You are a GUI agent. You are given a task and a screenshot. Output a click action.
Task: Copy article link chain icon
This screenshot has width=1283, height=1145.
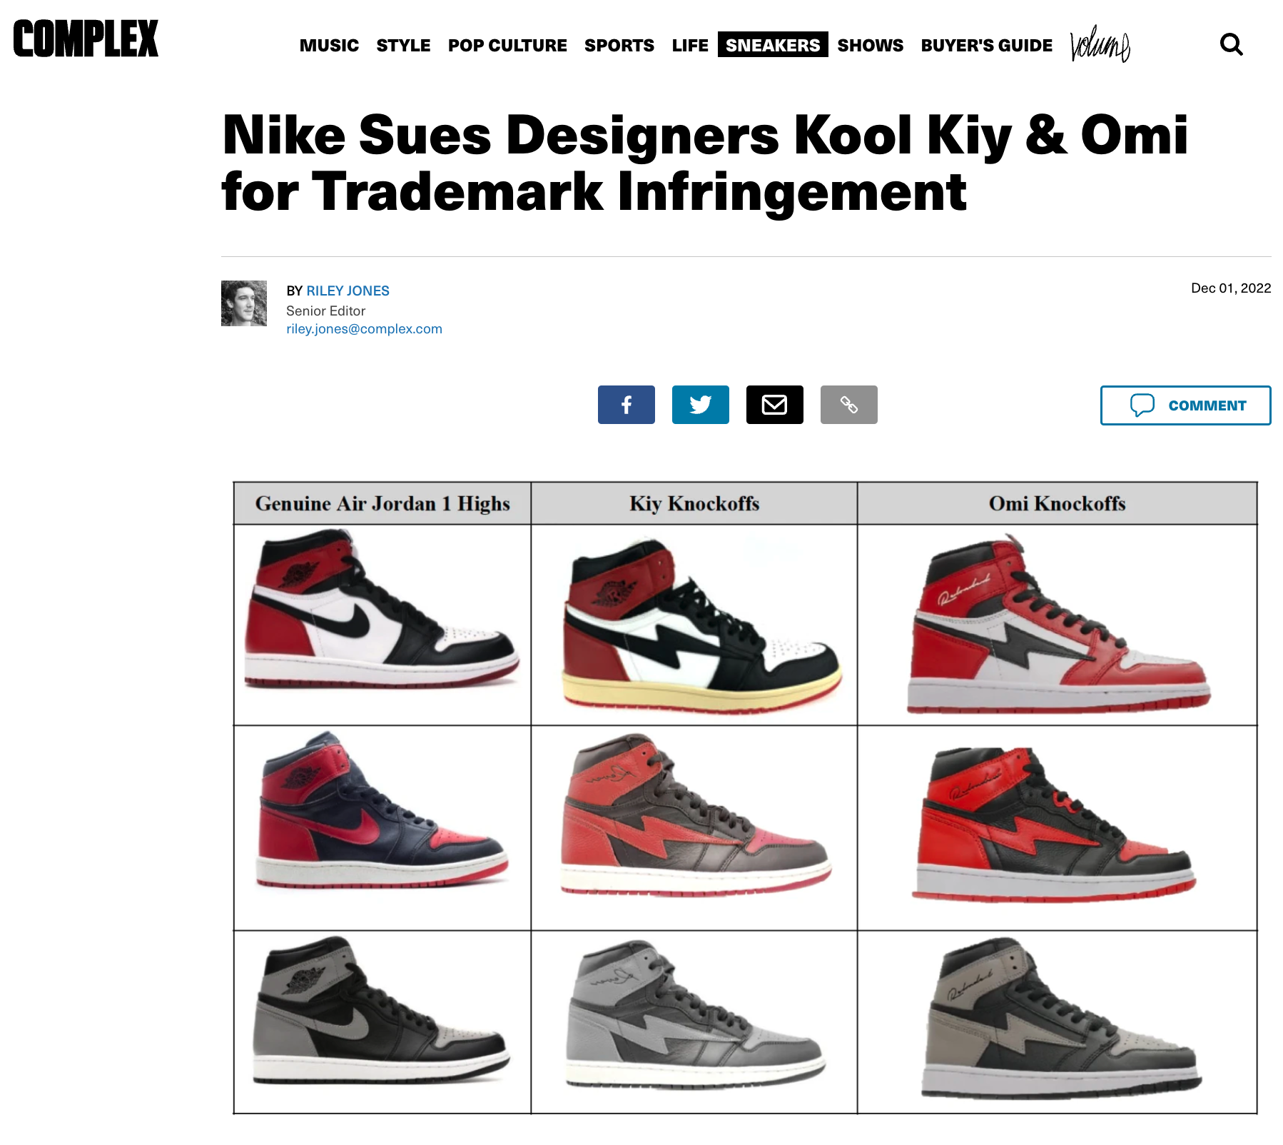coord(848,405)
